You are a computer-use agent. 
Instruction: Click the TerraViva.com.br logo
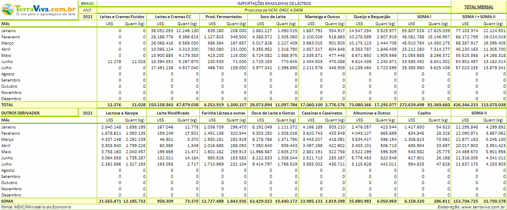click(40, 10)
